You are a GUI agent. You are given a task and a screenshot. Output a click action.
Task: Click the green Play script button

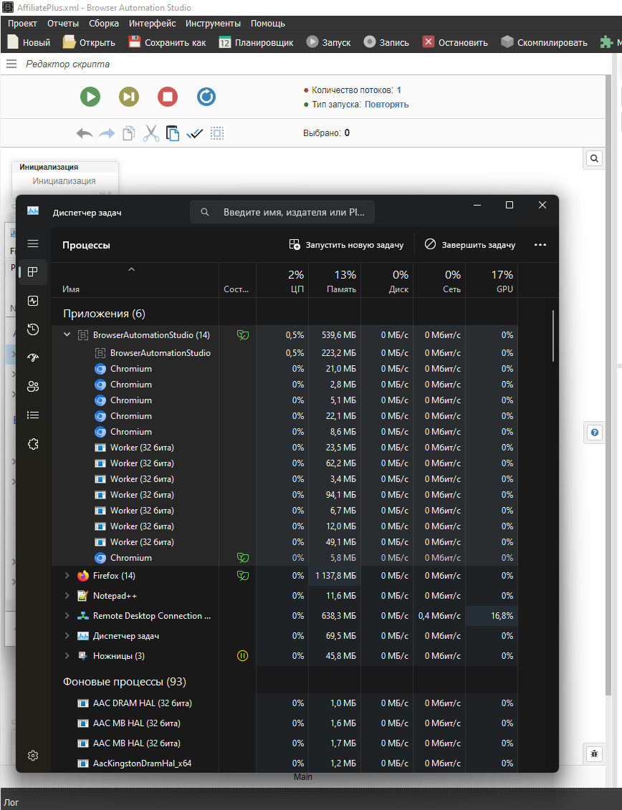[90, 97]
